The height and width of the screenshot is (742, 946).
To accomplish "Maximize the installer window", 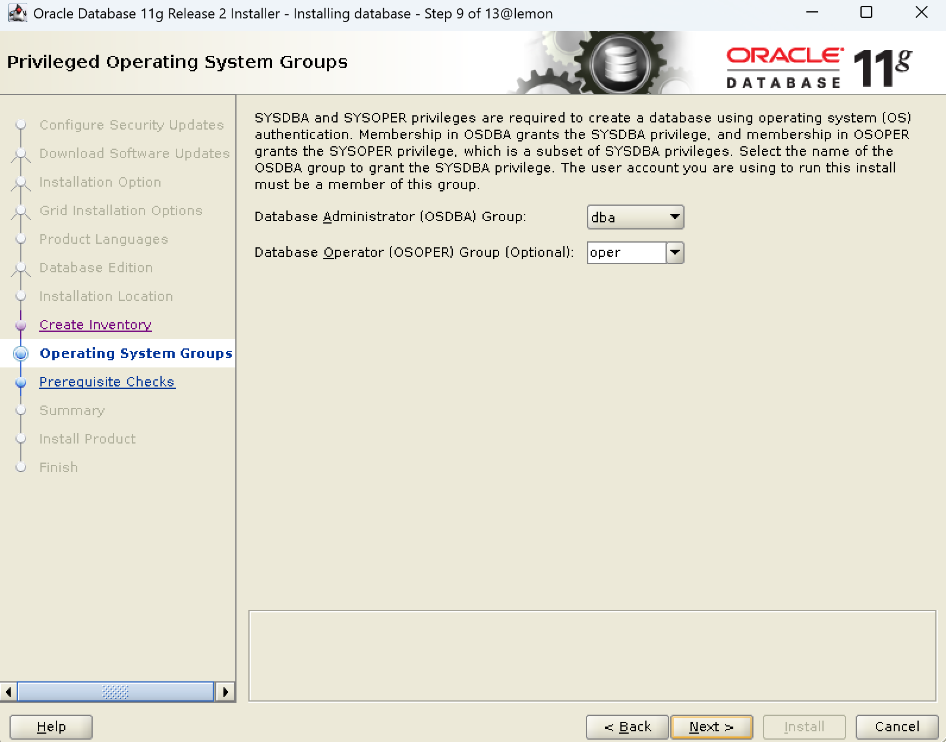I will click(x=866, y=12).
